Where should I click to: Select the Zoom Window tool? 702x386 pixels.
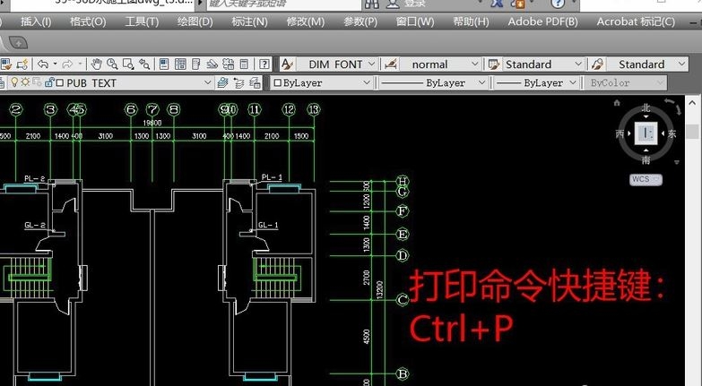coord(128,64)
